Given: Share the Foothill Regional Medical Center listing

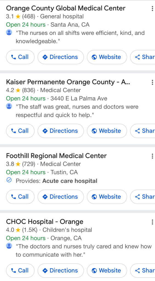Looking at the screenshot, I should coord(143,196).
